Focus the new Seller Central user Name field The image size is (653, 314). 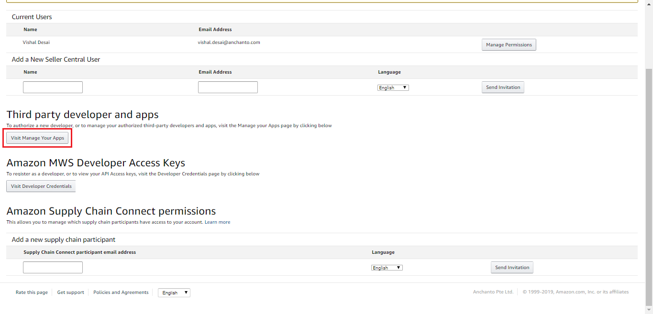53,87
